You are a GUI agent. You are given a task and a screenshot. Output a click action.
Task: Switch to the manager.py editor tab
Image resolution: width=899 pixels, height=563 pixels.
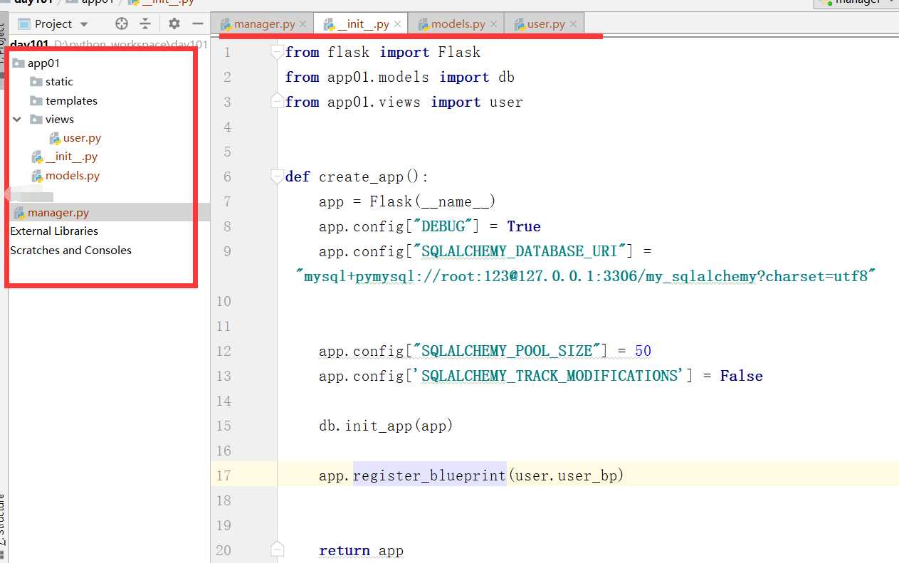coord(264,24)
